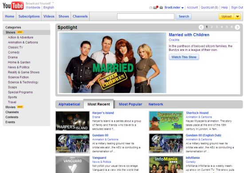Viewport: 244px width, 173px height.
Task: Switch to the Alphabetical tab
Action: click(x=69, y=104)
